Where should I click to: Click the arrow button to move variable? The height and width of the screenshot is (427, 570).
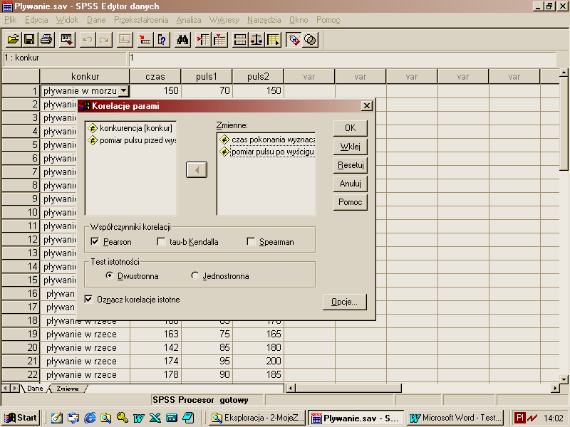(x=196, y=170)
